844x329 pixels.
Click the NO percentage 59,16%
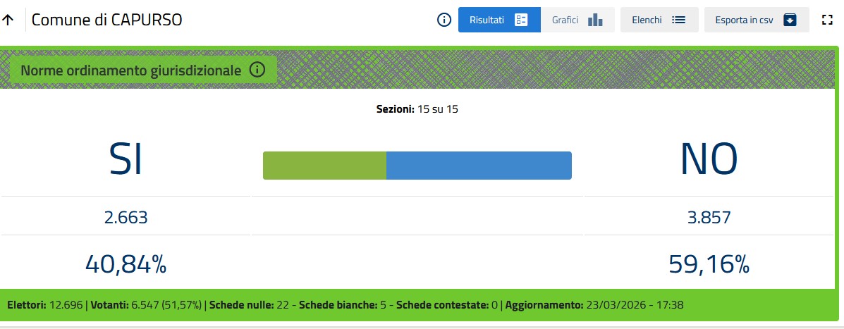pyautogui.click(x=709, y=264)
